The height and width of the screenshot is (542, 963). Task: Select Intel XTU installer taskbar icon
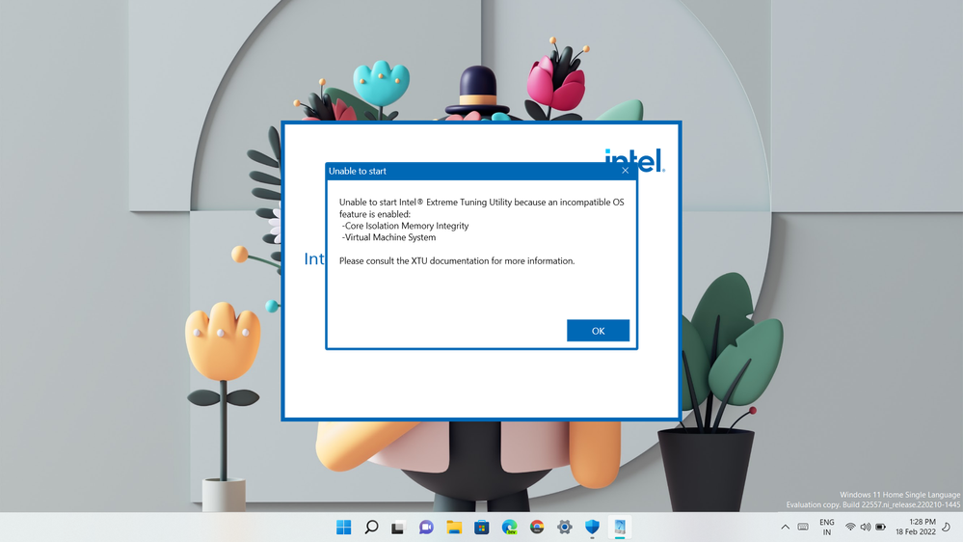[620, 528]
